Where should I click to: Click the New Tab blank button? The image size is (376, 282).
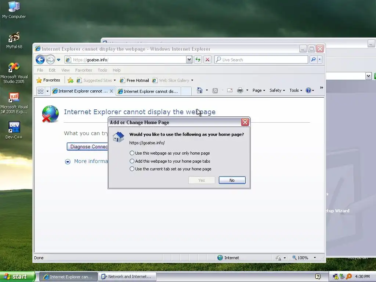(x=186, y=91)
